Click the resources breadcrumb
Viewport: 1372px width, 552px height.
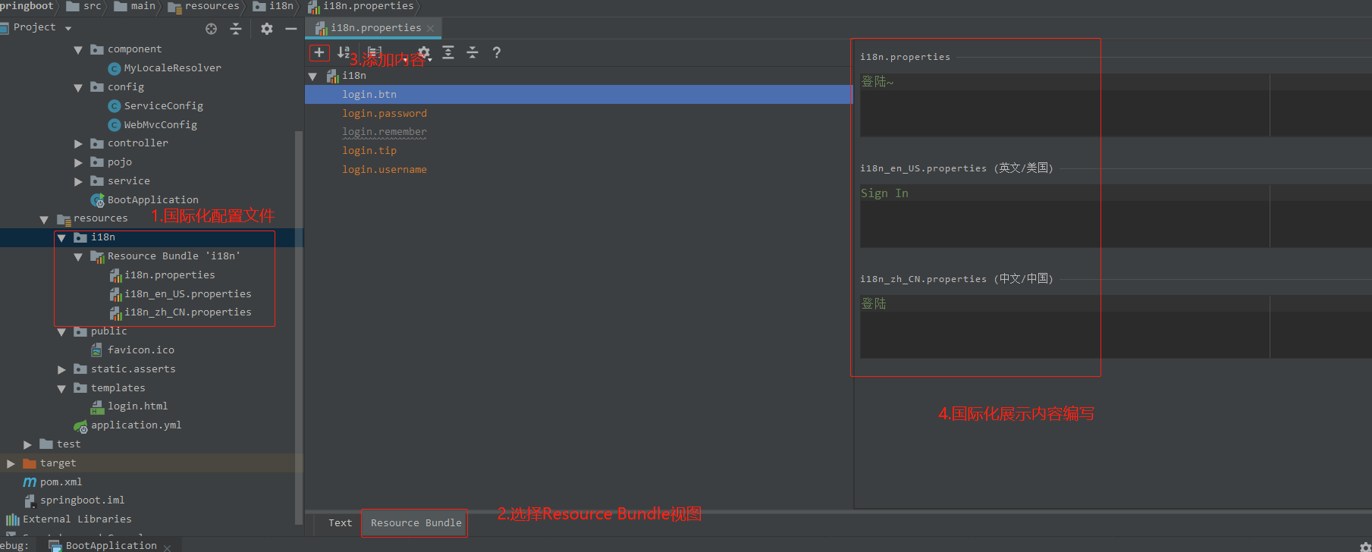203,6
